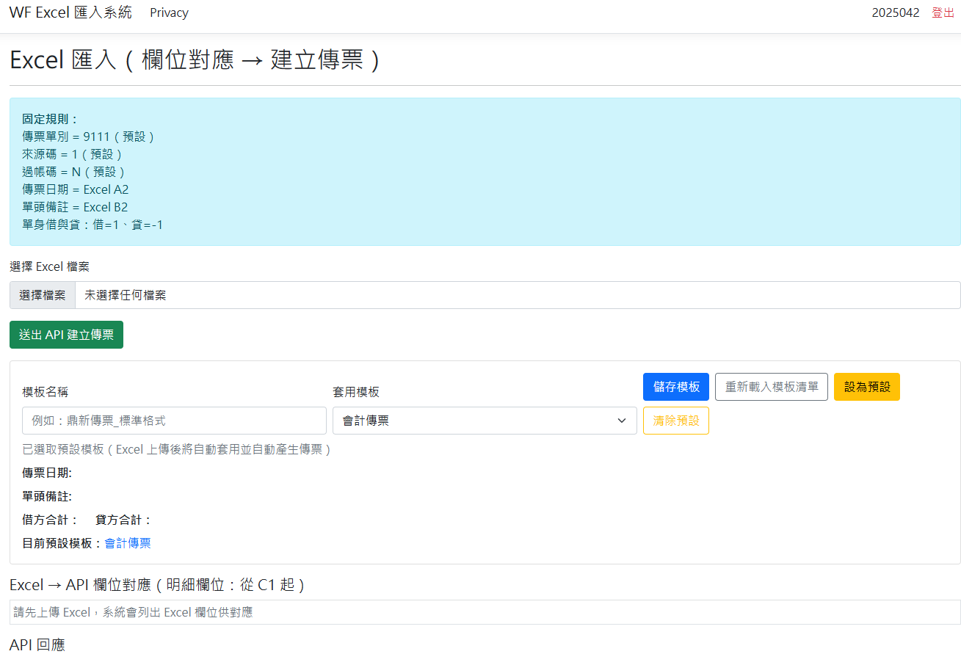Set current template as default via 設為預設
The height and width of the screenshot is (654, 961).
point(866,387)
